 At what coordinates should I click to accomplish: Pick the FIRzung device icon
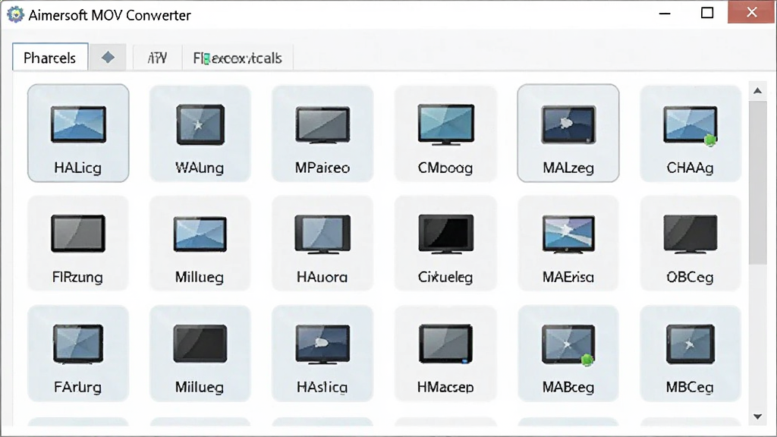pyautogui.click(x=78, y=243)
